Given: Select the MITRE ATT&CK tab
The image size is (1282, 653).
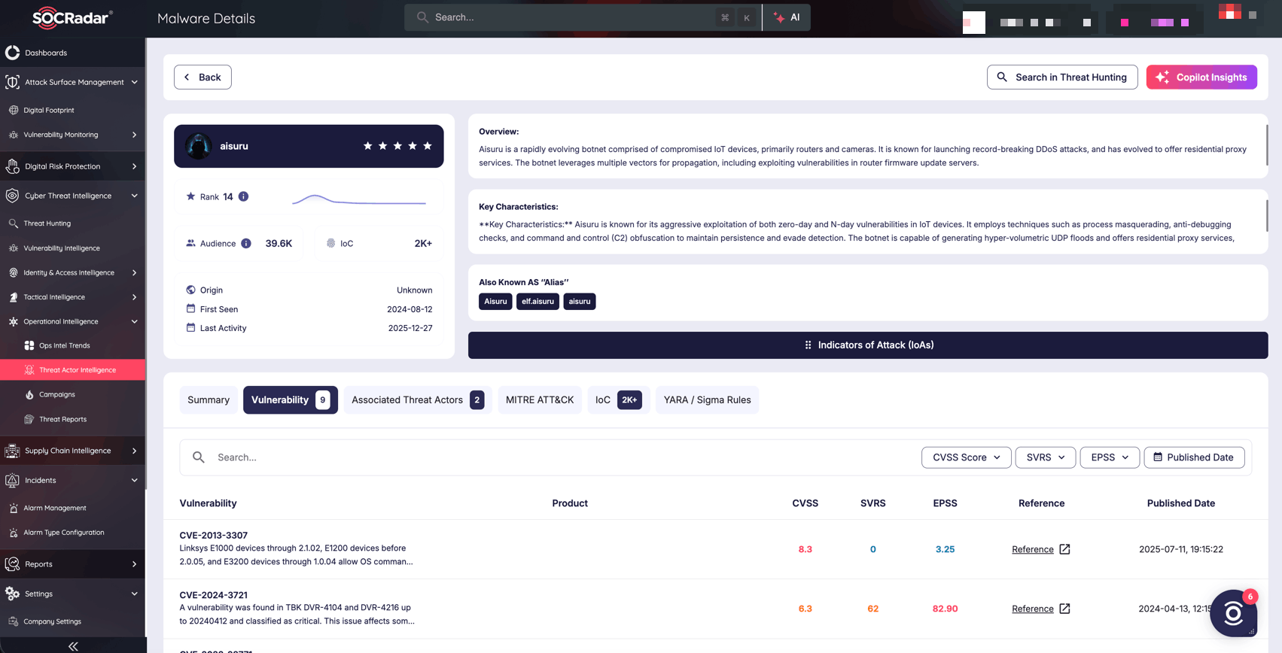Looking at the screenshot, I should pos(540,399).
